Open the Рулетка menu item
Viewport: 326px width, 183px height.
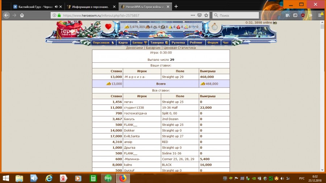178,42
